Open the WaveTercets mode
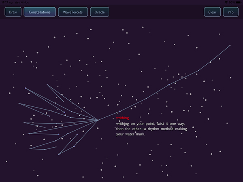Viewport: 243px width, 182px height. click(73, 12)
